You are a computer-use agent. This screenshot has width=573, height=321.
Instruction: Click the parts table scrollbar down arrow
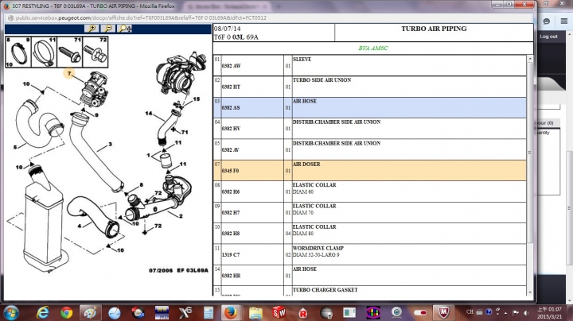coord(530,292)
